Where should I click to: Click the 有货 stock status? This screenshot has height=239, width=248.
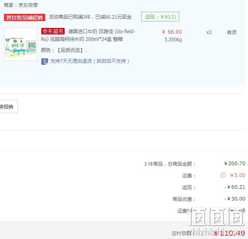coord(231,32)
